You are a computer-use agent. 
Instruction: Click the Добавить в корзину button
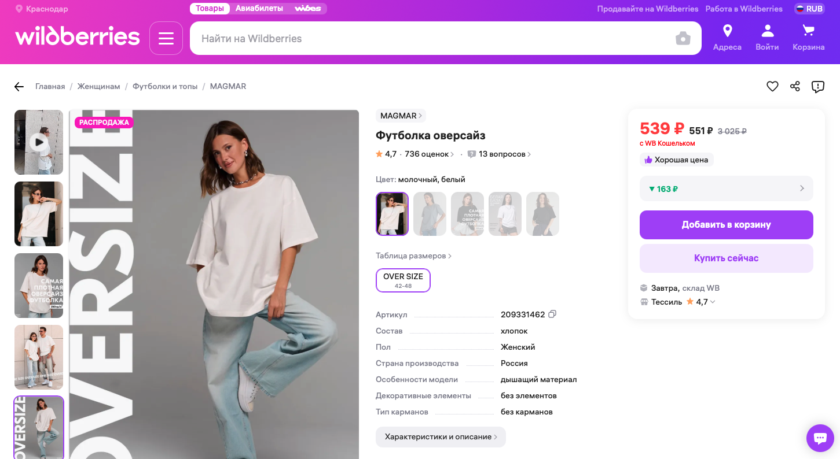tap(726, 225)
